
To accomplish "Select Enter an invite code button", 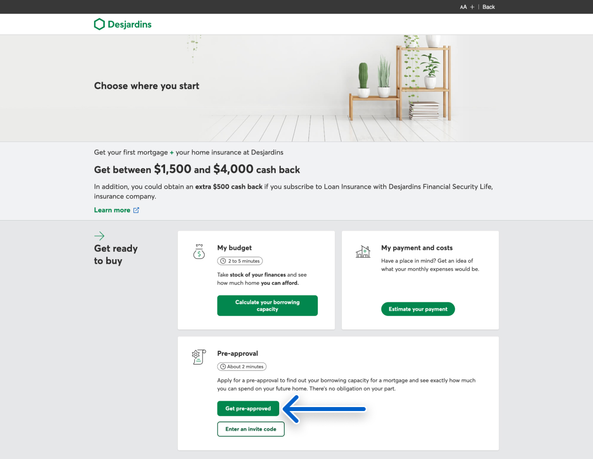I will [x=251, y=429].
